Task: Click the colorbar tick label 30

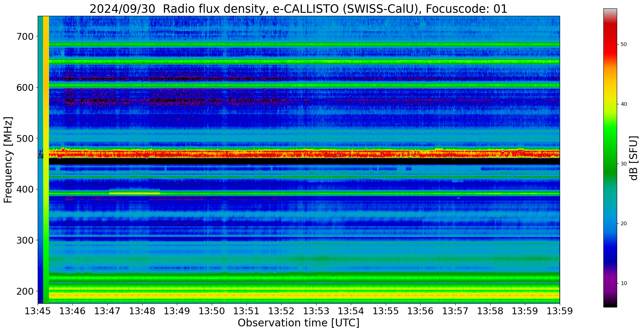Action: click(624, 164)
